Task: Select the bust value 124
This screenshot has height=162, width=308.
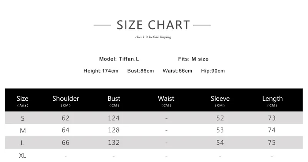Action: [x=114, y=118]
